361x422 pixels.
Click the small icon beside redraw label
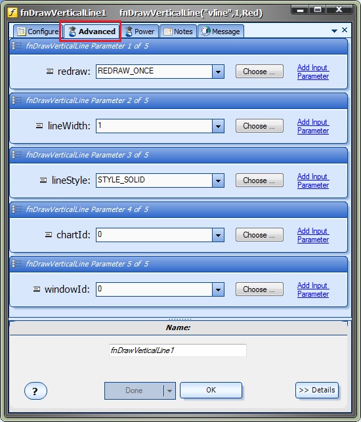click(x=50, y=72)
